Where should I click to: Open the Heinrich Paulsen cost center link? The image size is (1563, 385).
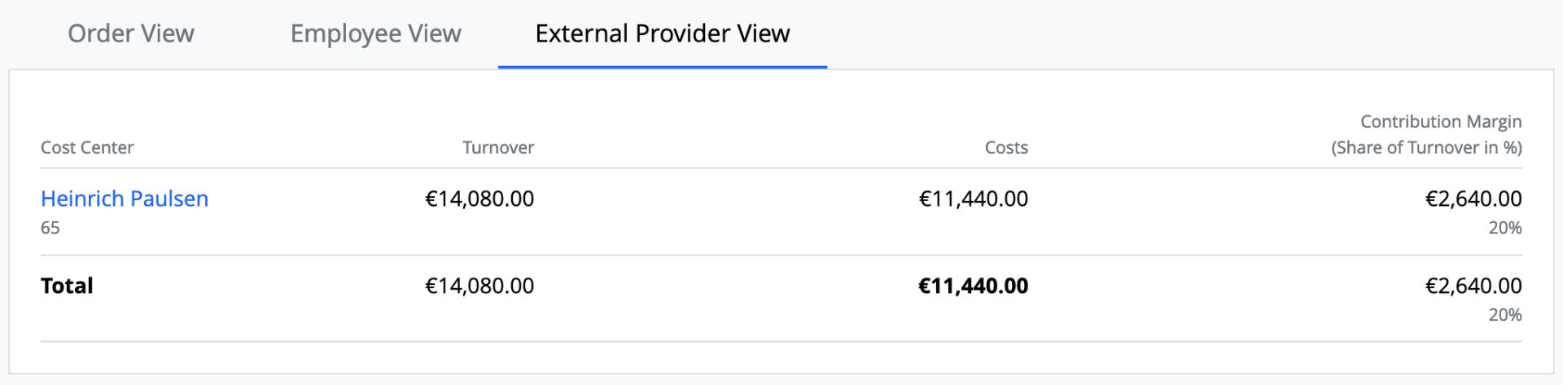click(x=125, y=199)
